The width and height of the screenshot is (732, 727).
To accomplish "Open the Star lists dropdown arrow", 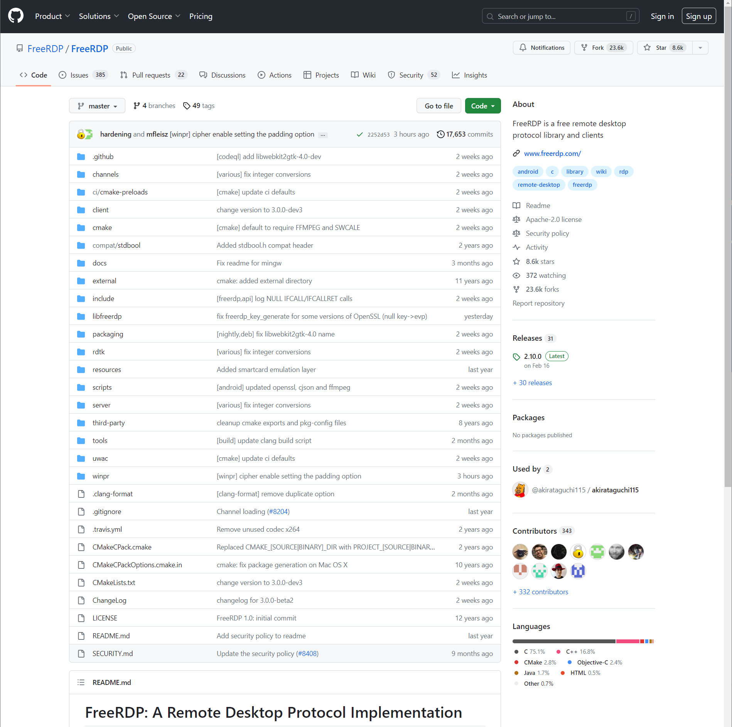I will point(700,47).
